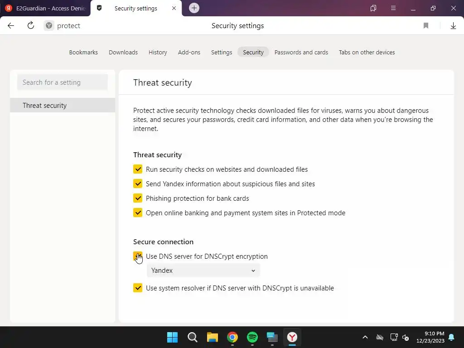Select Threat security in the sidebar
Screen dimensions: 464x348
(x=63, y=105)
